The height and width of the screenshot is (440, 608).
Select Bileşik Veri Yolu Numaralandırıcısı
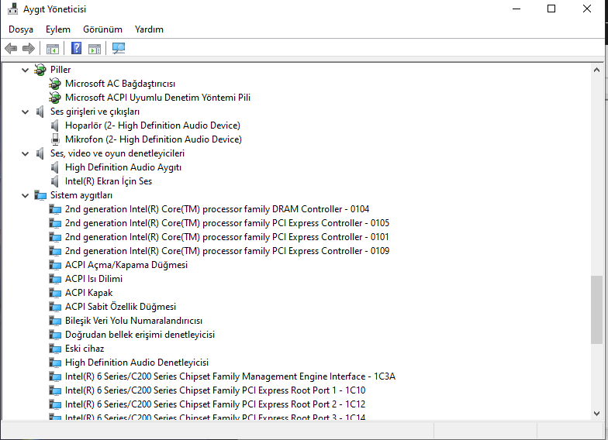pyautogui.click(x=133, y=321)
